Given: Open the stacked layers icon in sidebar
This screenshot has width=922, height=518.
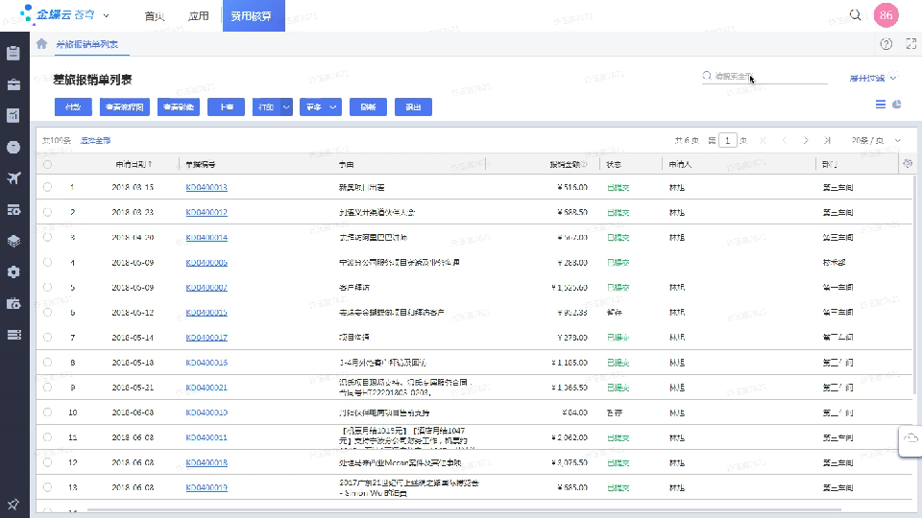Looking at the screenshot, I should tap(13, 241).
